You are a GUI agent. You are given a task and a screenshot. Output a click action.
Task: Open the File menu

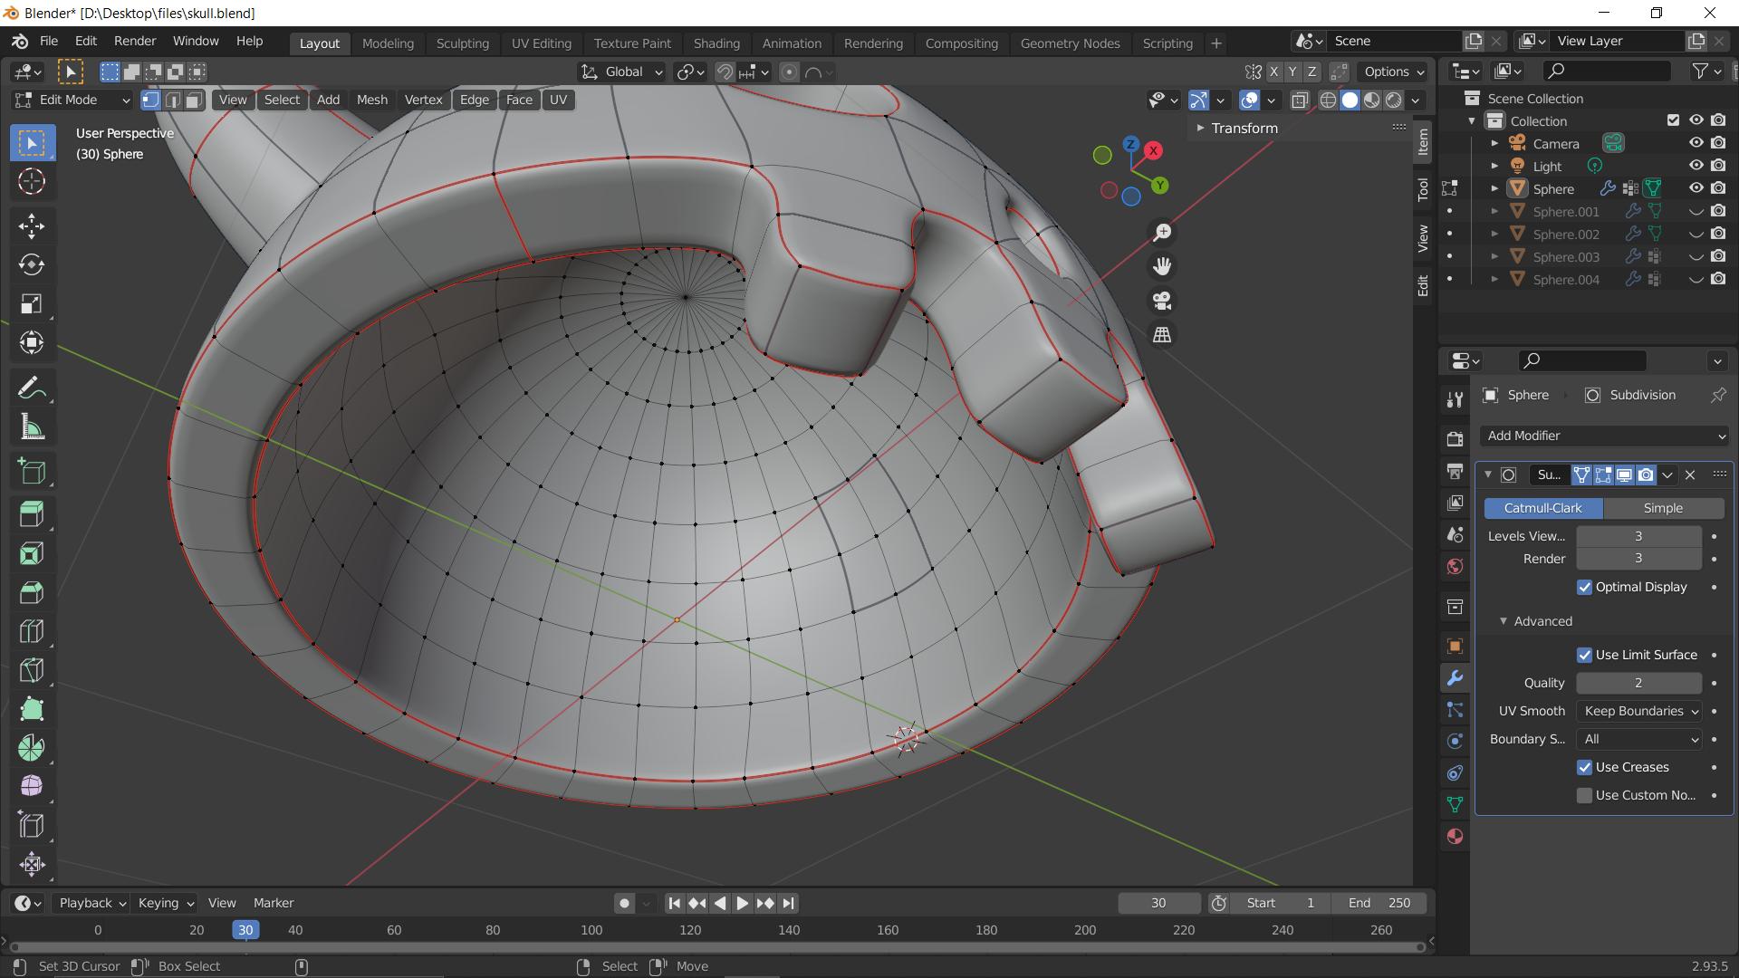tap(49, 41)
